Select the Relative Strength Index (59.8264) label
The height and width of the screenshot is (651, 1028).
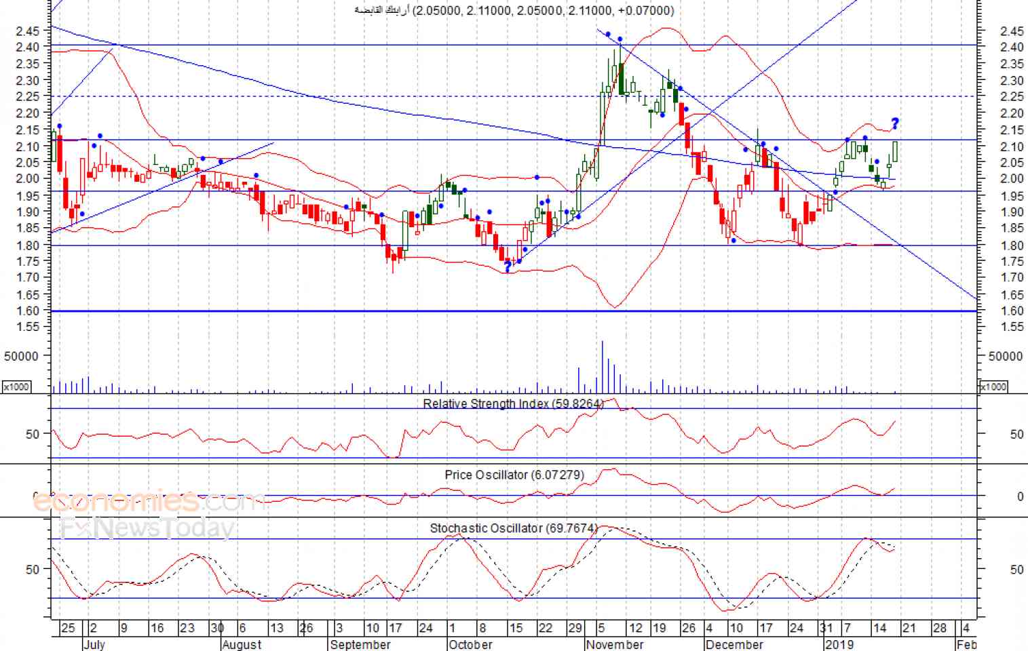(513, 403)
